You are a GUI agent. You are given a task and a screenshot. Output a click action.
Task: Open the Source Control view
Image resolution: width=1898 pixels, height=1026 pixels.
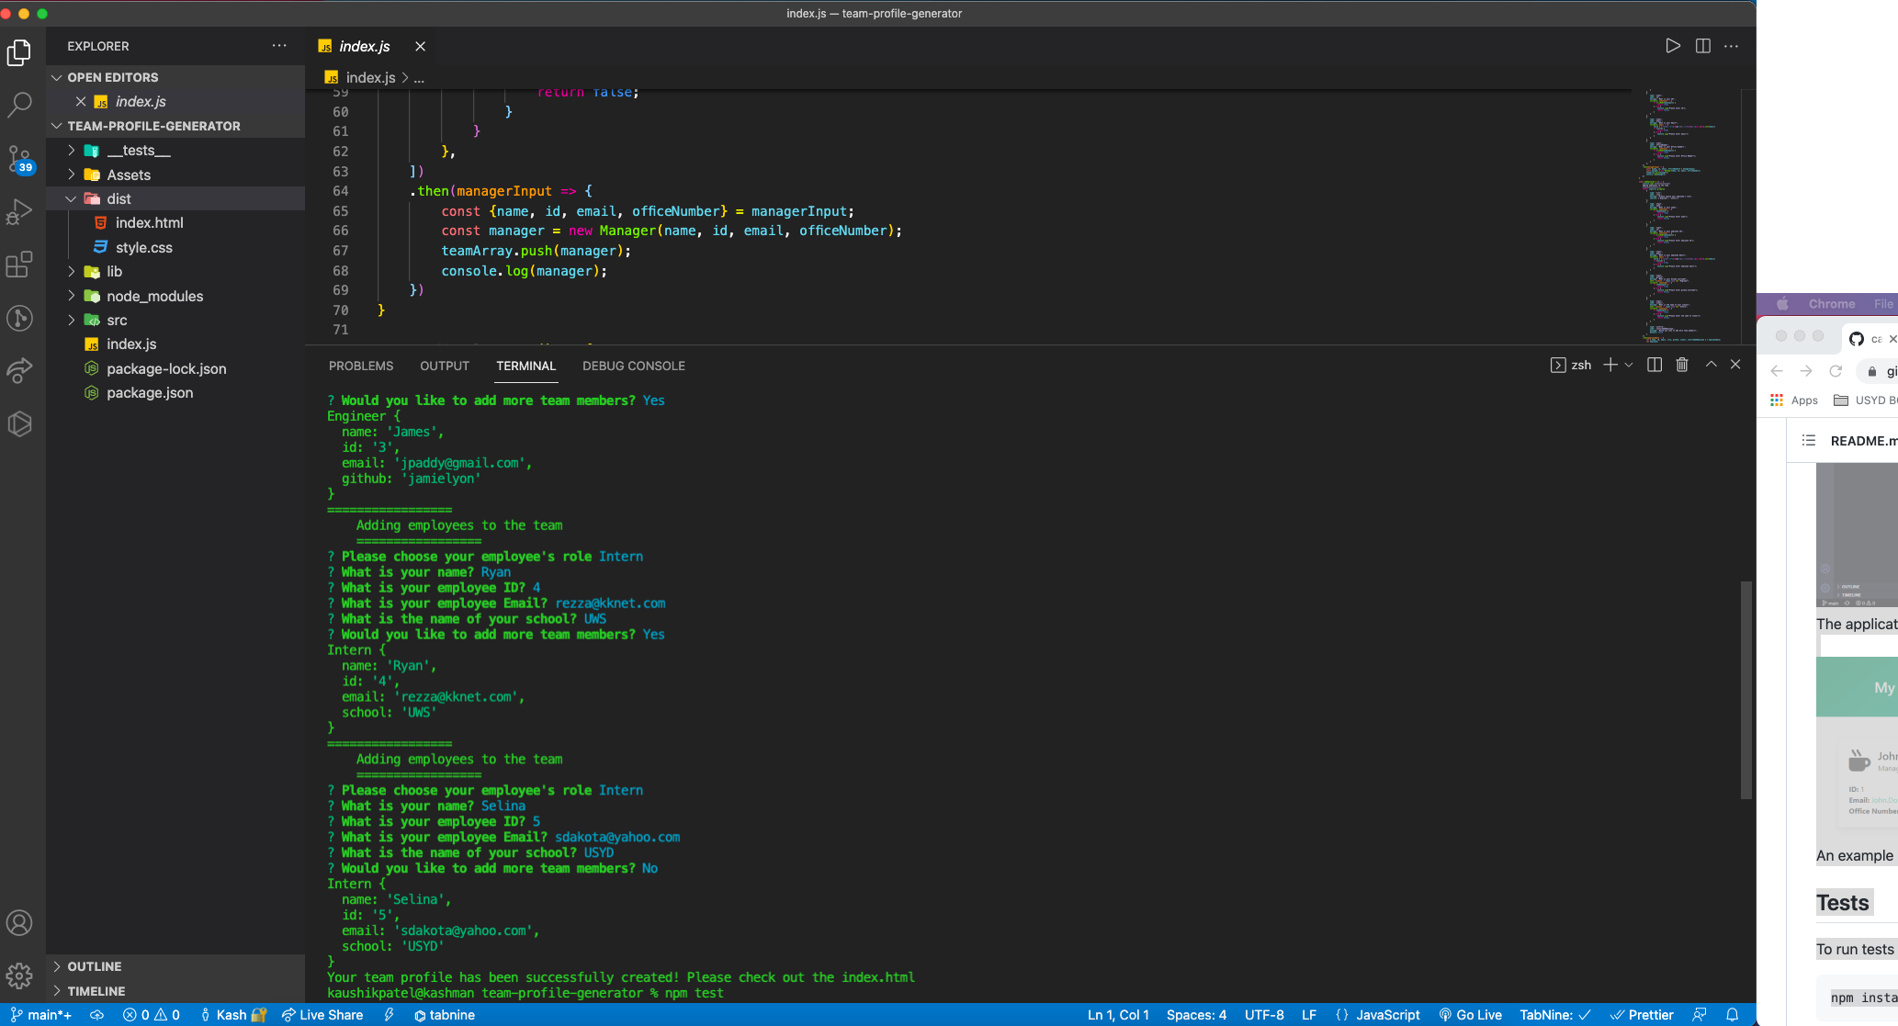[x=20, y=158]
